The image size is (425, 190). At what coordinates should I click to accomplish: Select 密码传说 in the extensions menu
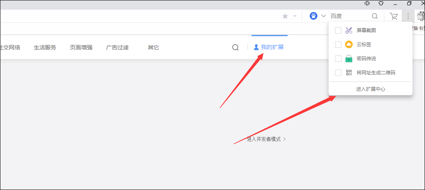pyautogui.click(x=366, y=59)
